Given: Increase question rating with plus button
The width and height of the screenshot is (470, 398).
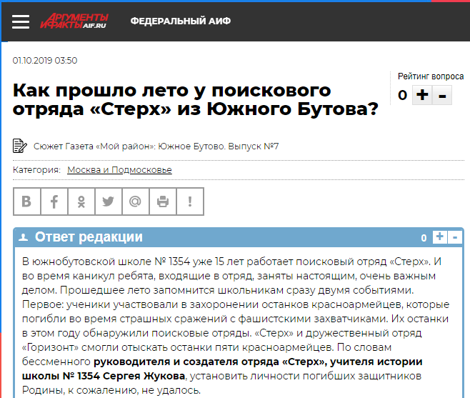Looking at the screenshot, I should pos(423,95).
